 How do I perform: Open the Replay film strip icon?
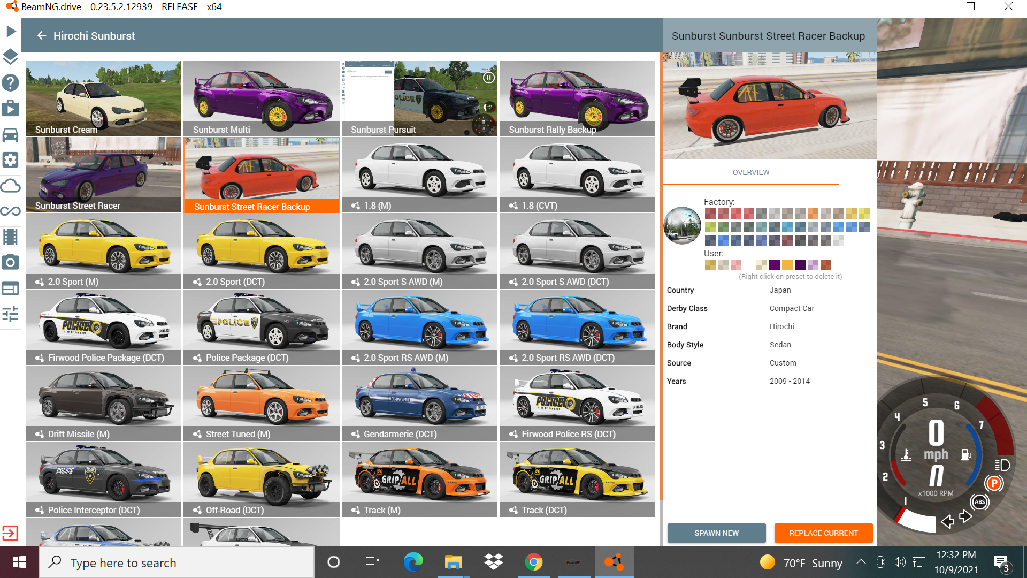pyautogui.click(x=11, y=237)
